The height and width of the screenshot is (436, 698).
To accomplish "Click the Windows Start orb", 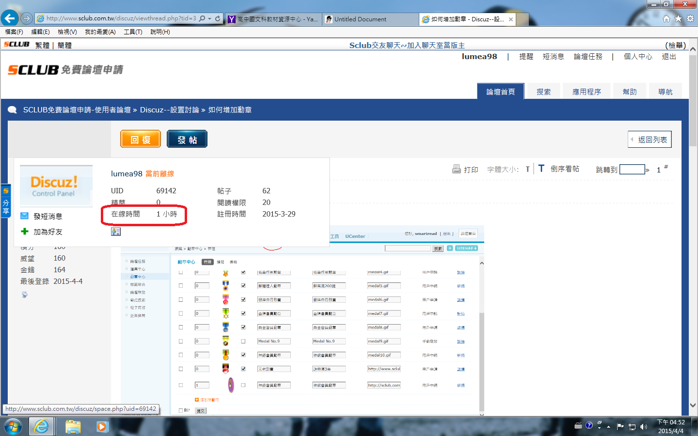I will click(x=13, y=426).
